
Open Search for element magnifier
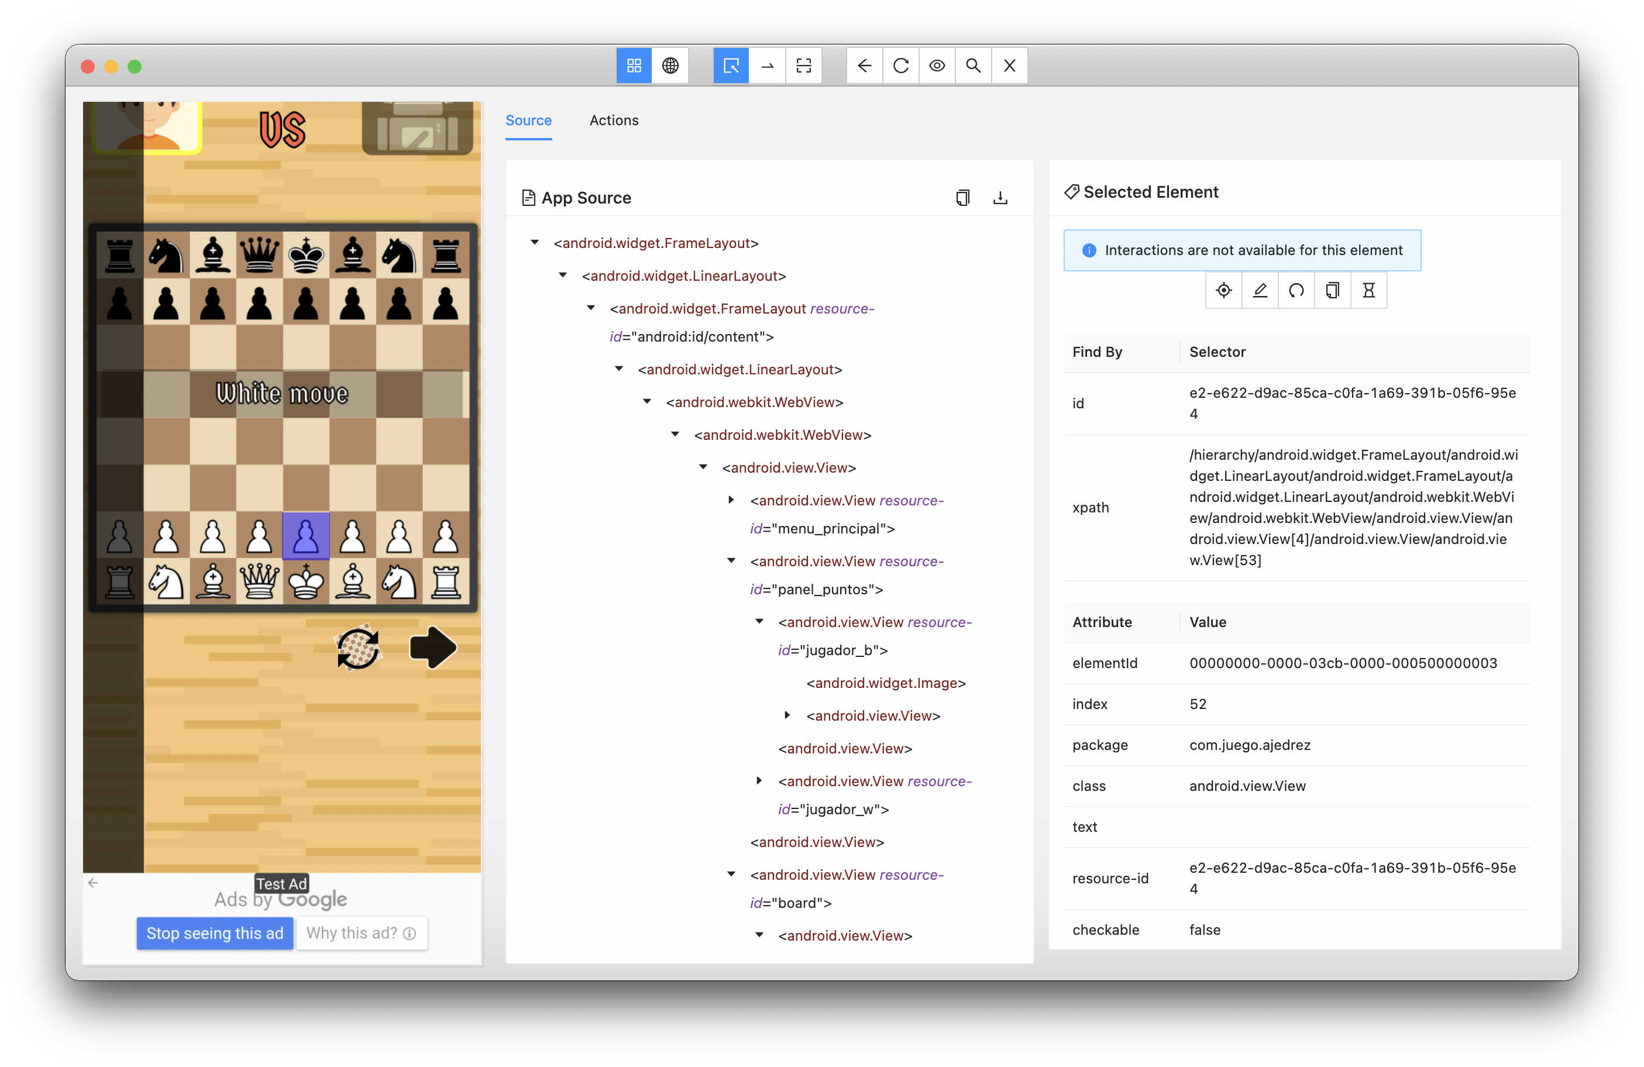pyautogui.click(x=974, y=66)
